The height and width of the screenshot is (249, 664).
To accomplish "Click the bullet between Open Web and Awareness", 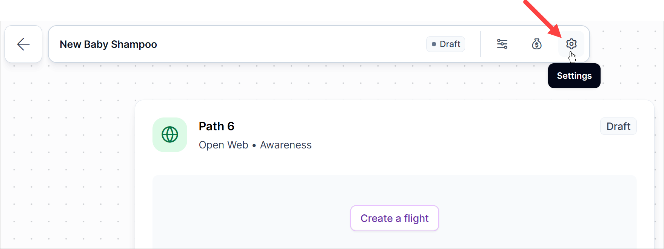I will click(x=254, y=145).
